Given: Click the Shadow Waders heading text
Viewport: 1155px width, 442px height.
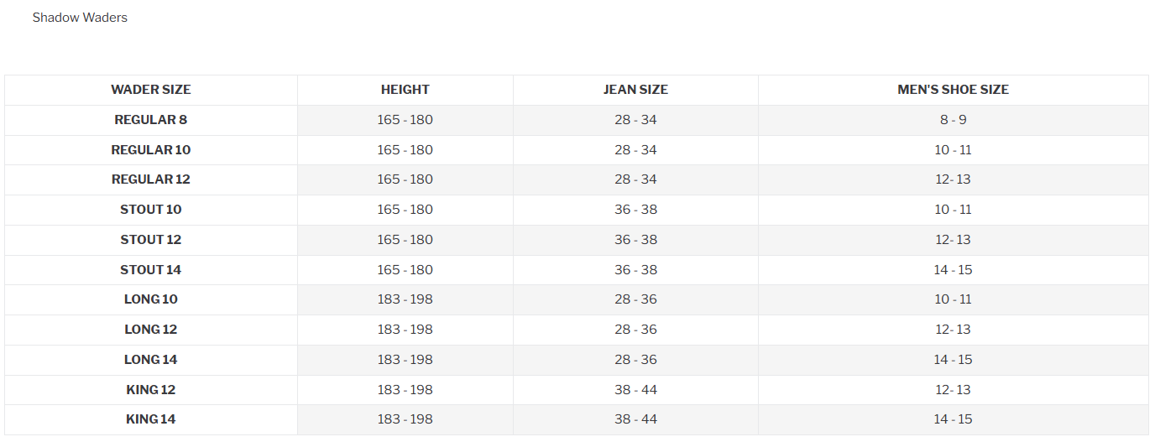Looking at the screenshot, I should pos(80,18).
